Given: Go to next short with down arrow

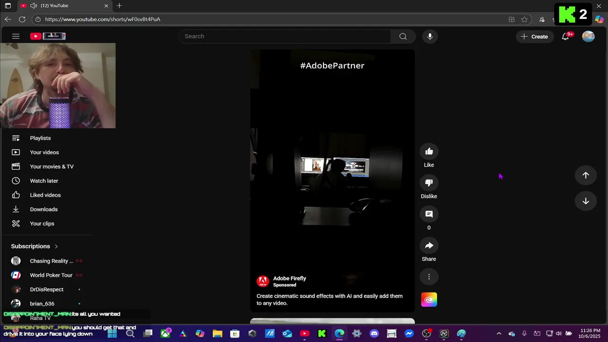Looking at the screenshot, I should (586, 201).
